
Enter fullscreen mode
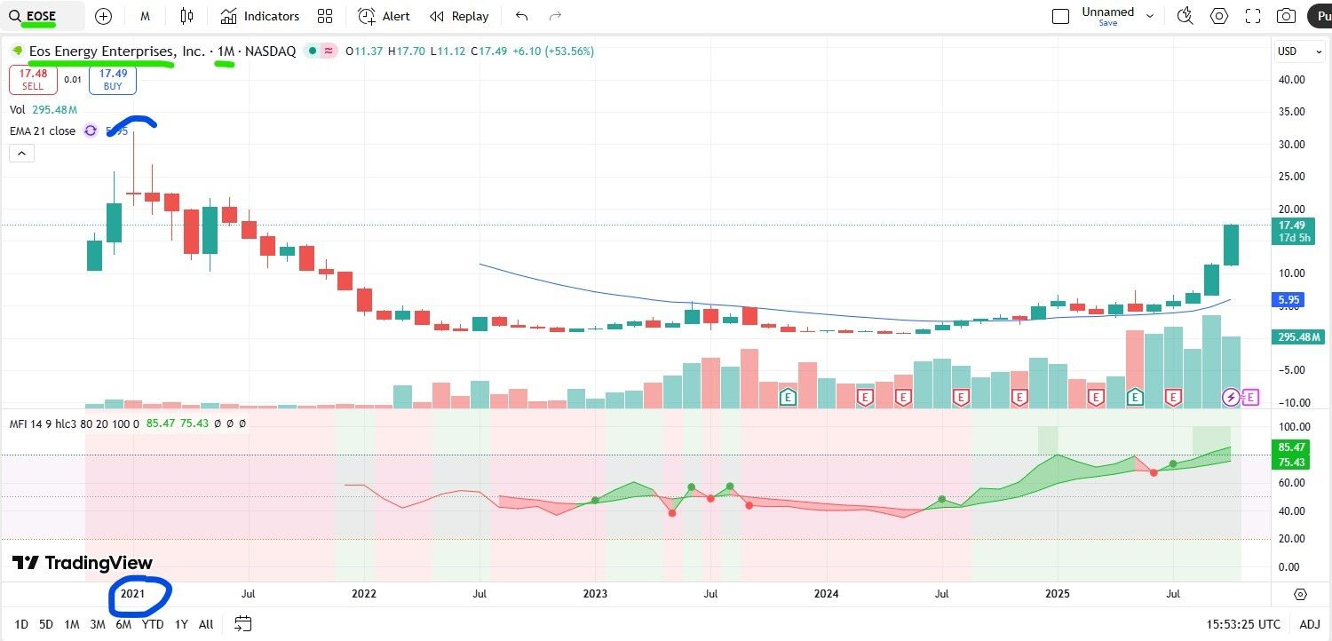point(1253,16)
